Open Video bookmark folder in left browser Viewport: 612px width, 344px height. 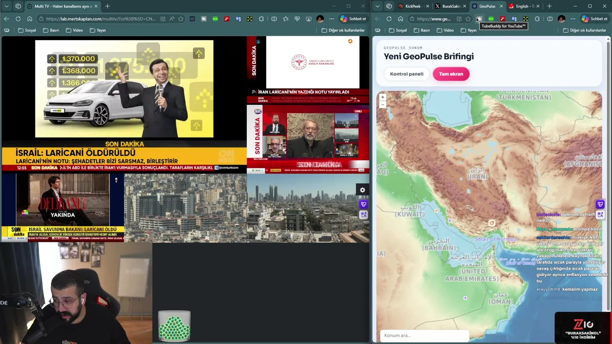tap(74, 30)
